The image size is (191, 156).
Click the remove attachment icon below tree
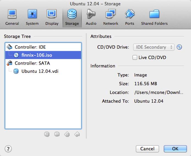click(x=57, y=134)
